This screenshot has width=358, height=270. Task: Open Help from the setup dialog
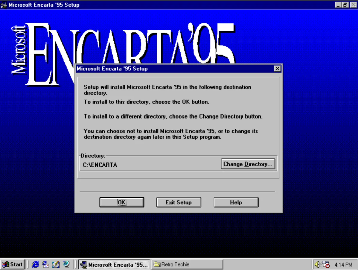click(236, 202)
